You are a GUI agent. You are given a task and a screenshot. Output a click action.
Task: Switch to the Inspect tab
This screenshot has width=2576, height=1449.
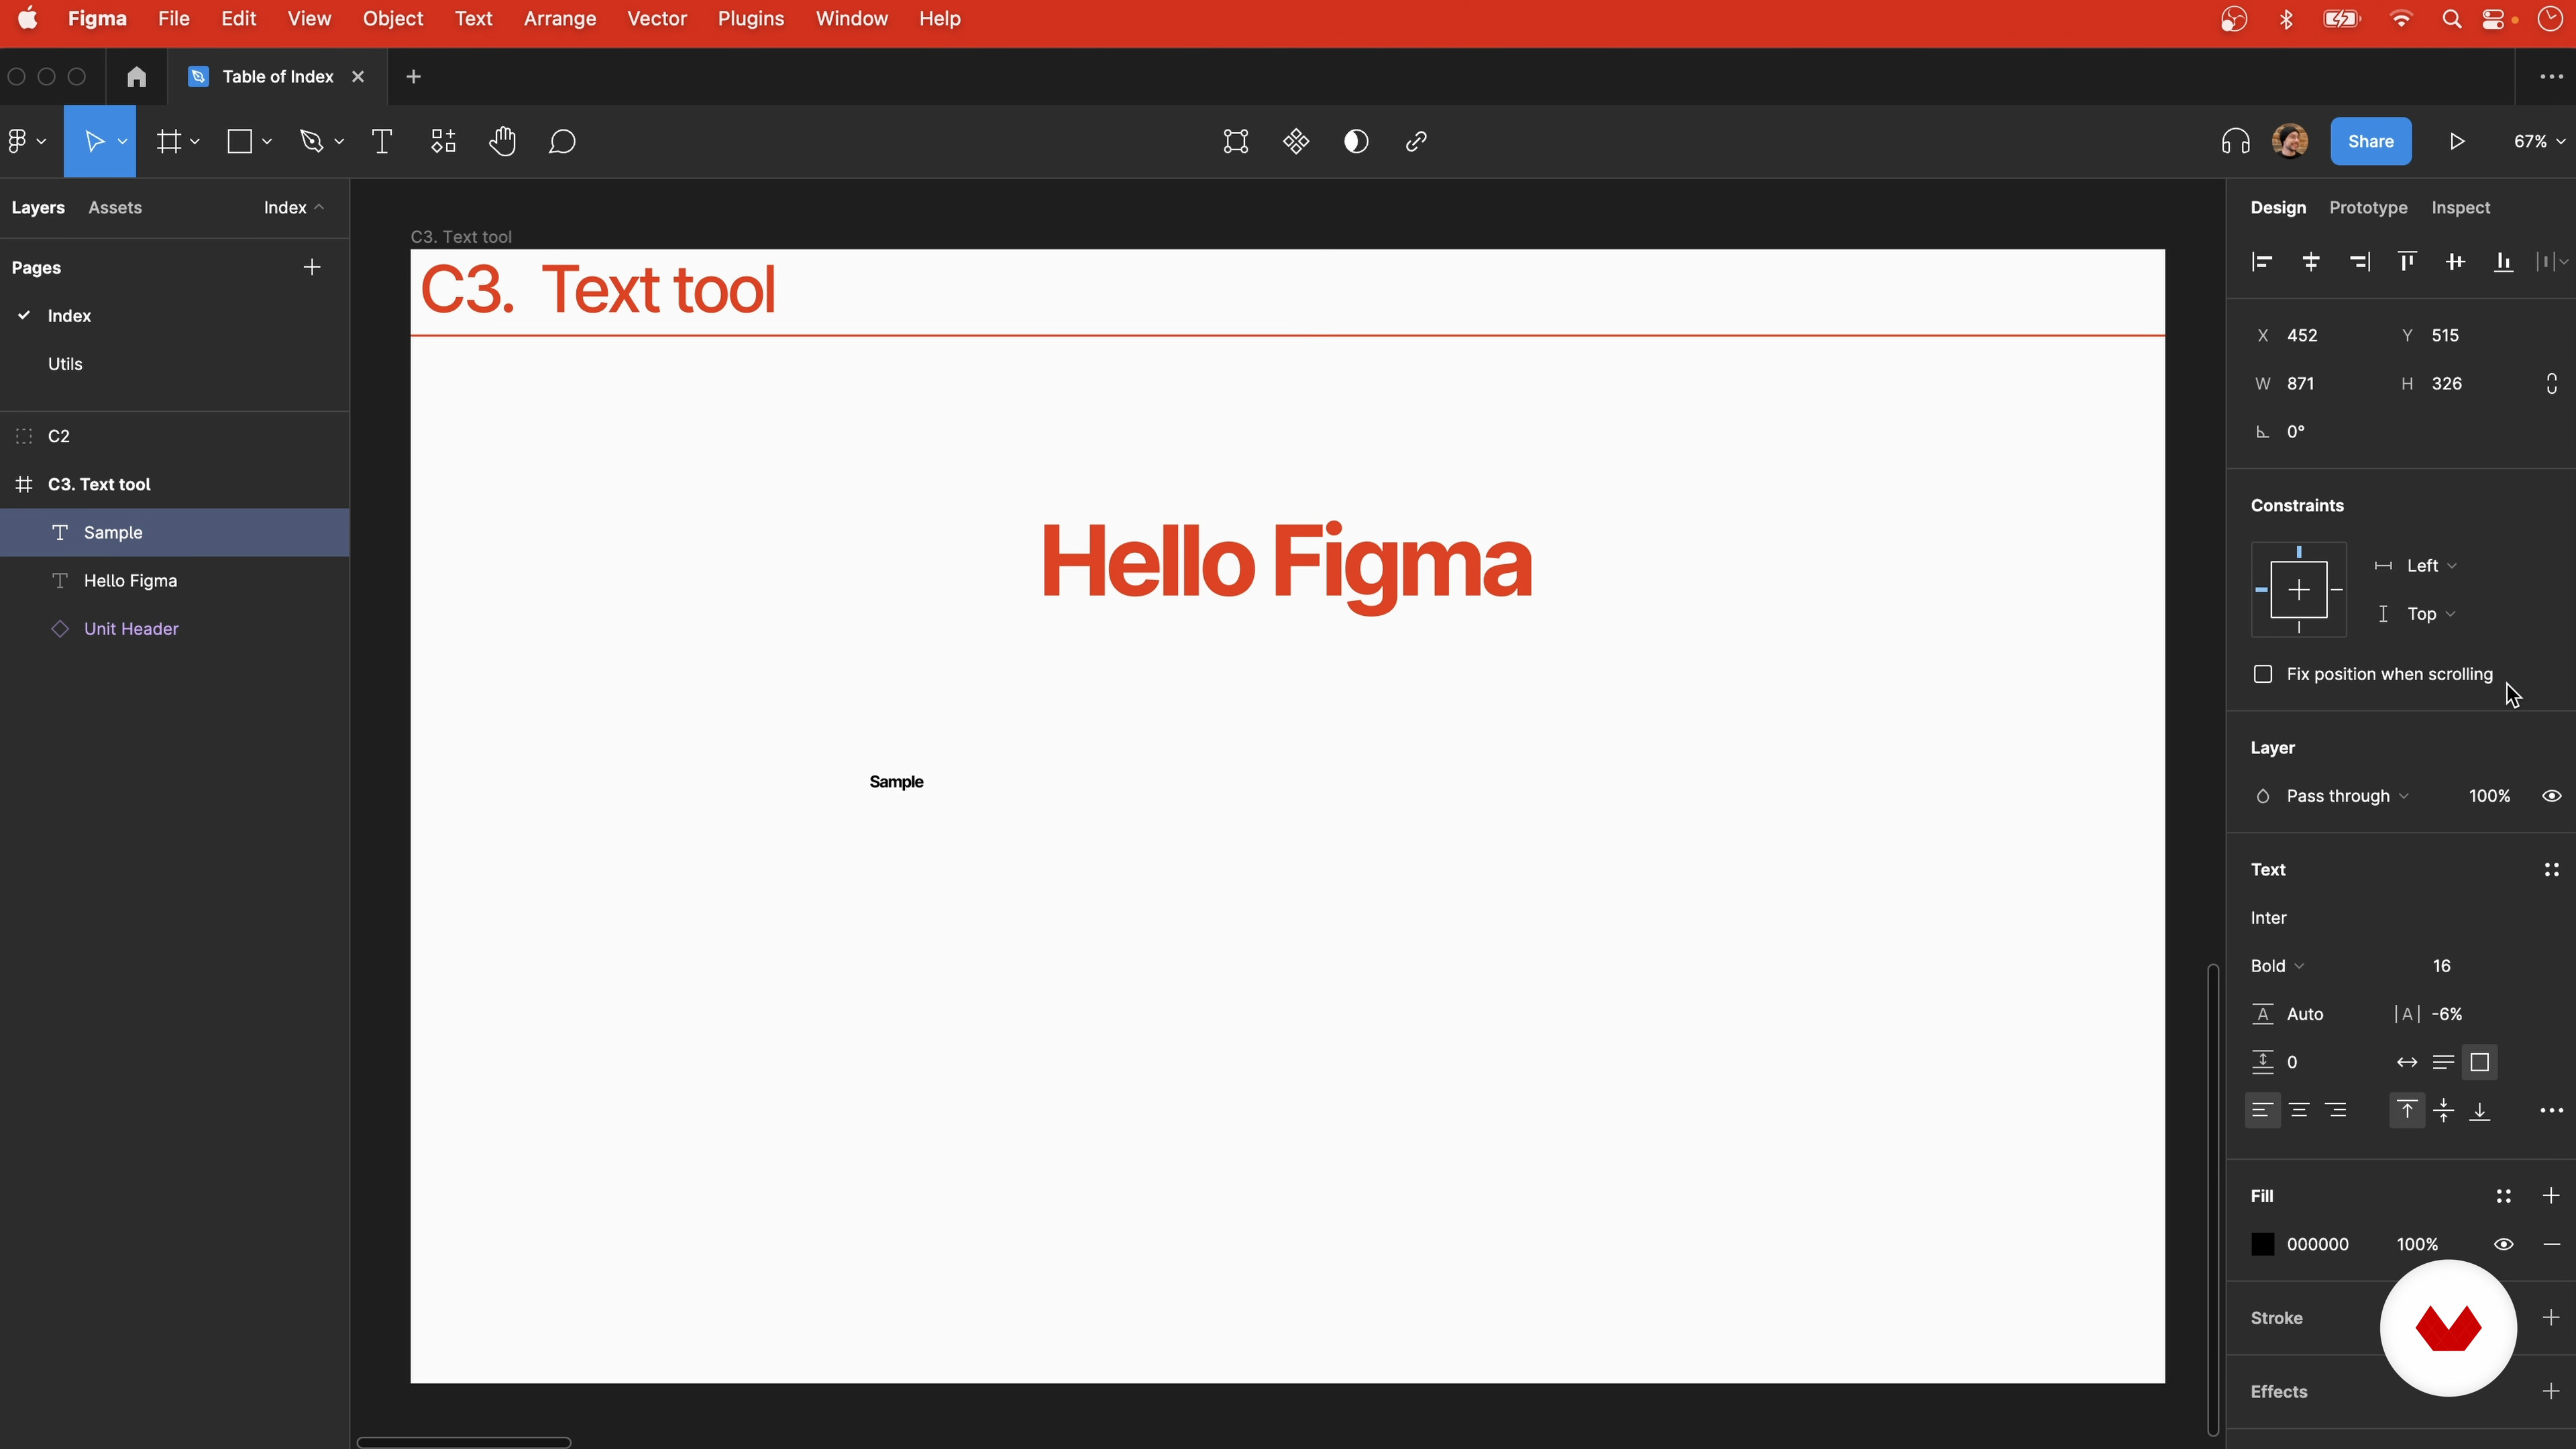coord(2461,207)
